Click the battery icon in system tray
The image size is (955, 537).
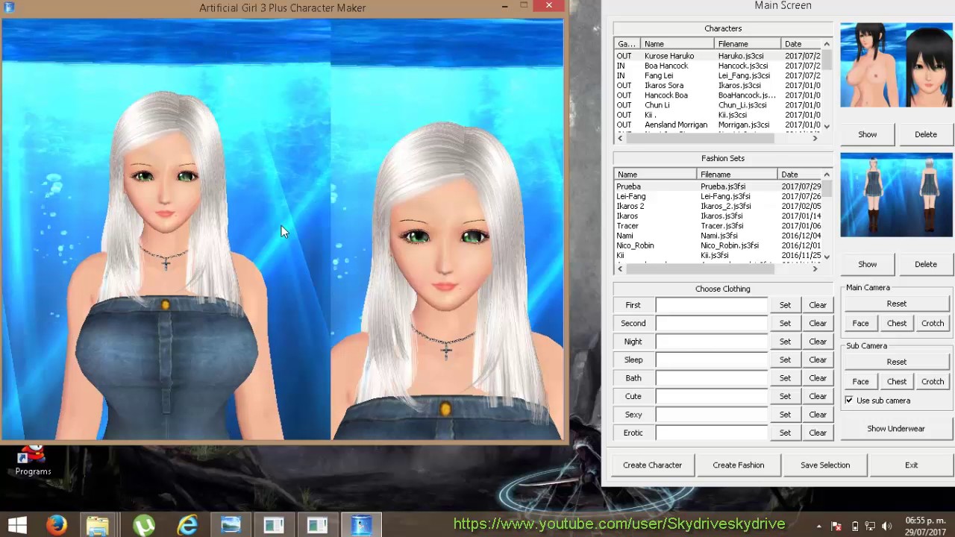(855, 526)
